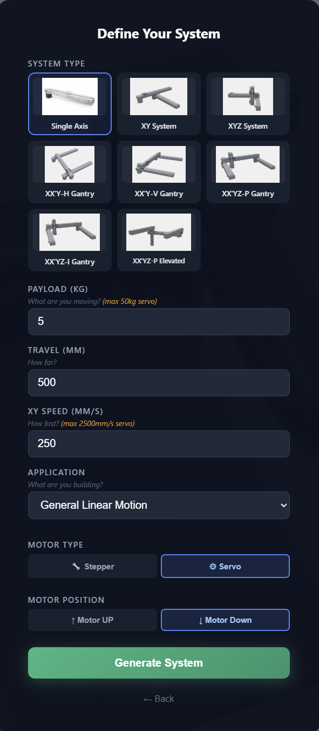Select Motor Down position
Viewport: 319px width, 731px height.
225,620
